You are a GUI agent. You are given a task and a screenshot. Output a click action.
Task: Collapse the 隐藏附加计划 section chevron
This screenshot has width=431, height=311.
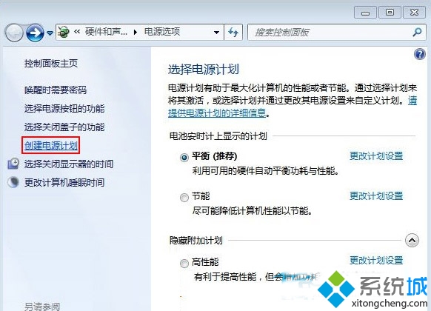tap(412, 241)
